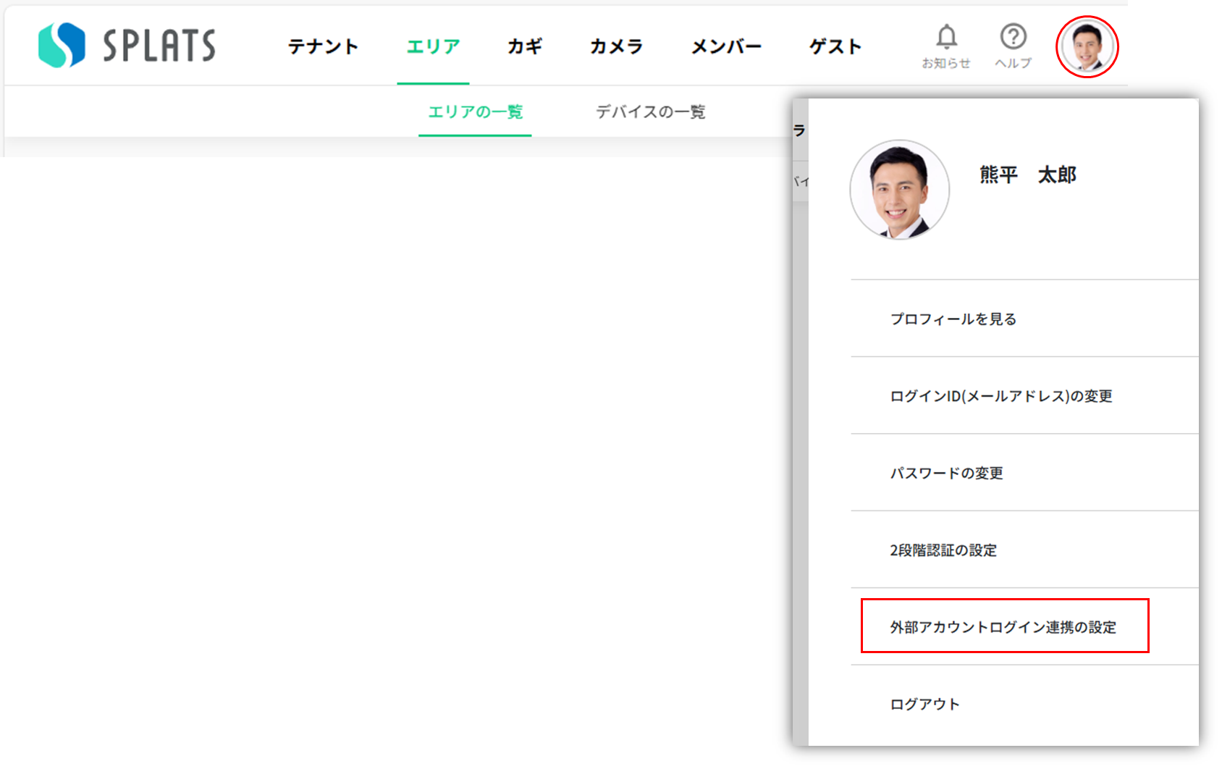Click ログアウト to sign out
The width and height of the screenshot is (1222, 769).
coord(924,704)
